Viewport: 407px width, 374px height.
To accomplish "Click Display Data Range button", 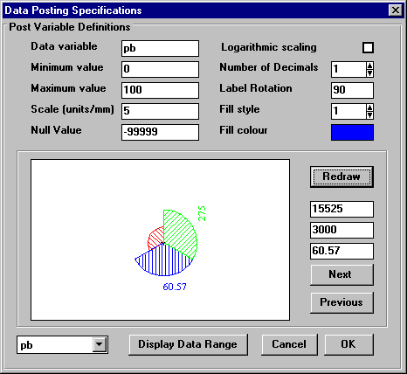I will (188, 344).
